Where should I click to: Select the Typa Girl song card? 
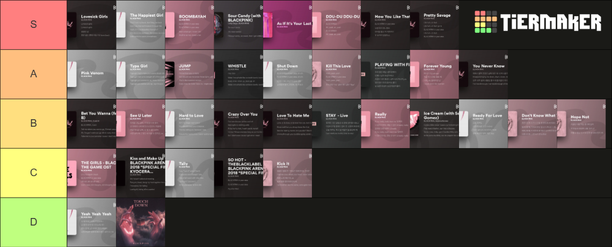(141, 74)
